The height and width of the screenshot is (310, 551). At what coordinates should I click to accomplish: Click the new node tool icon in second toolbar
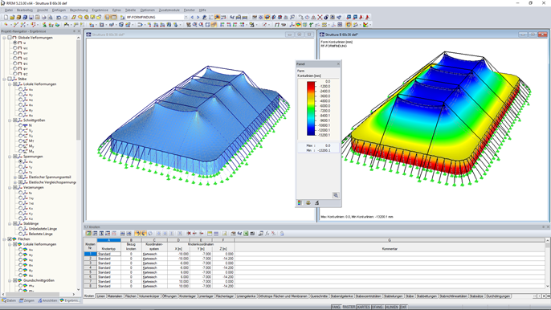(6, 25)
